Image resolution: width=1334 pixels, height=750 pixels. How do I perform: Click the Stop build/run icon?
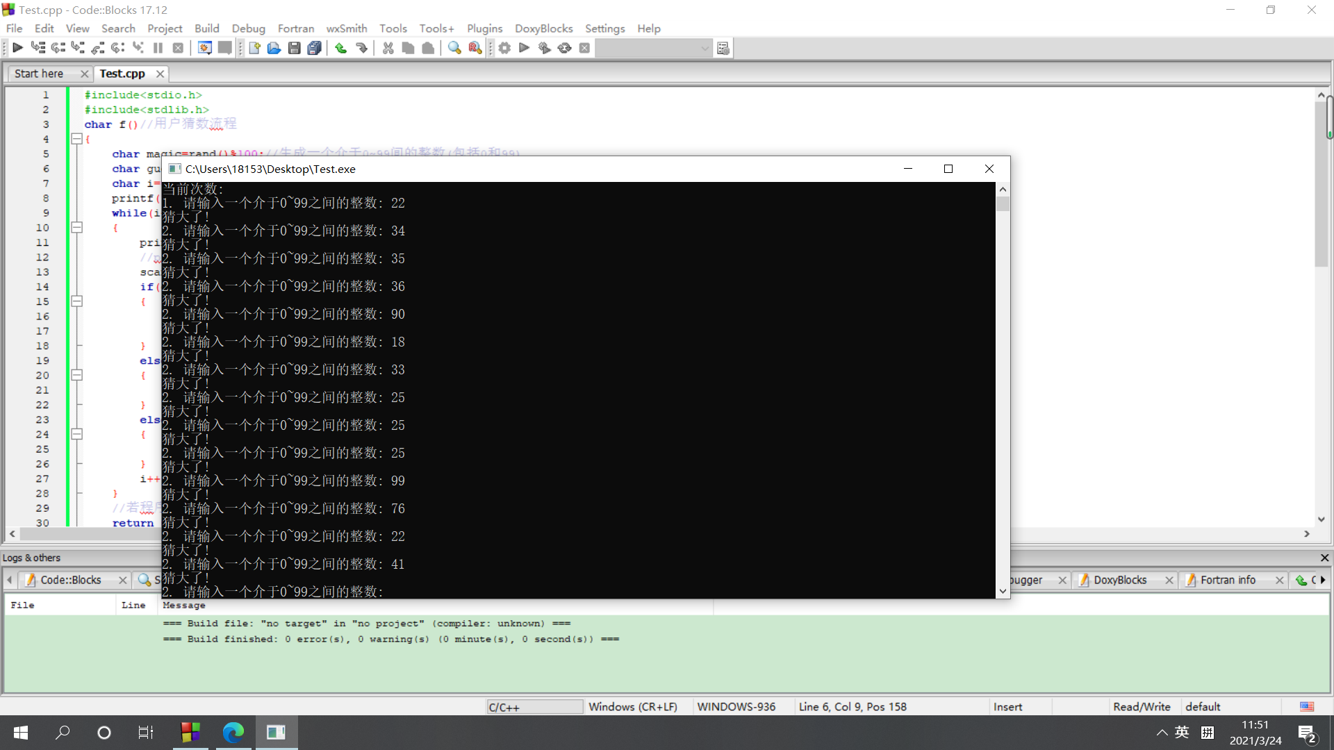click(x=586, y=48)
